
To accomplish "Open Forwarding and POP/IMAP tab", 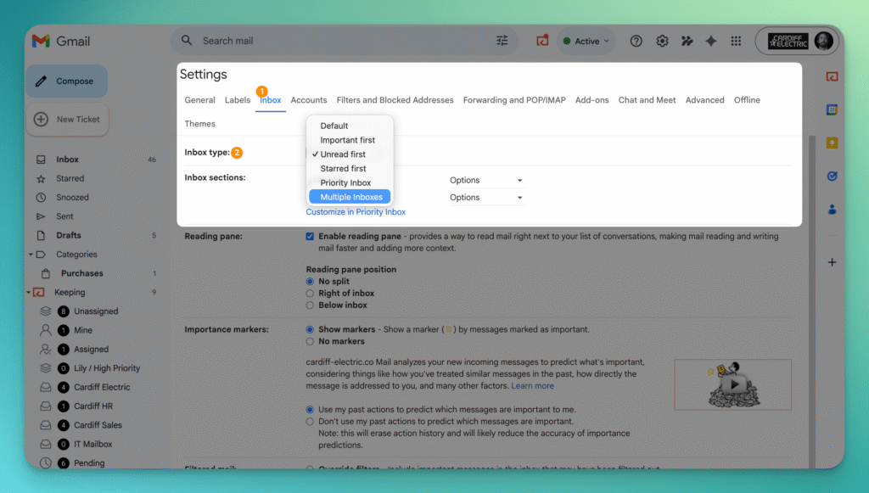I will click(514, 100).
